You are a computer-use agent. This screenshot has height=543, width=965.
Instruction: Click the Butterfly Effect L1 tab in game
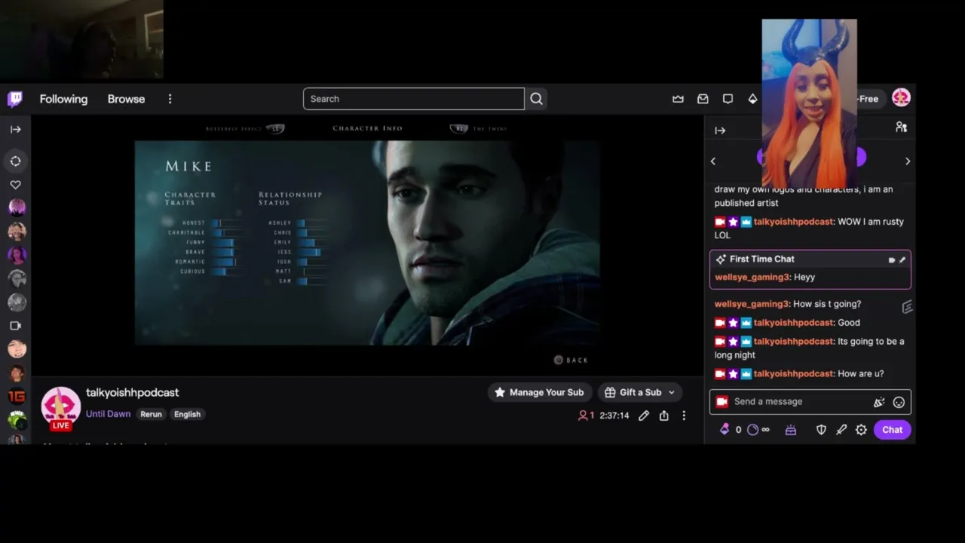tap(244, 129)
